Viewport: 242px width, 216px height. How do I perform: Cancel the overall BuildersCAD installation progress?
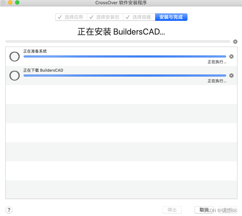point(235,42)
